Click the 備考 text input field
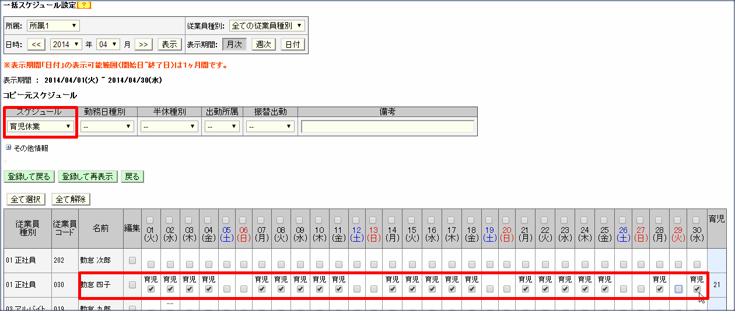 point(387,126)
